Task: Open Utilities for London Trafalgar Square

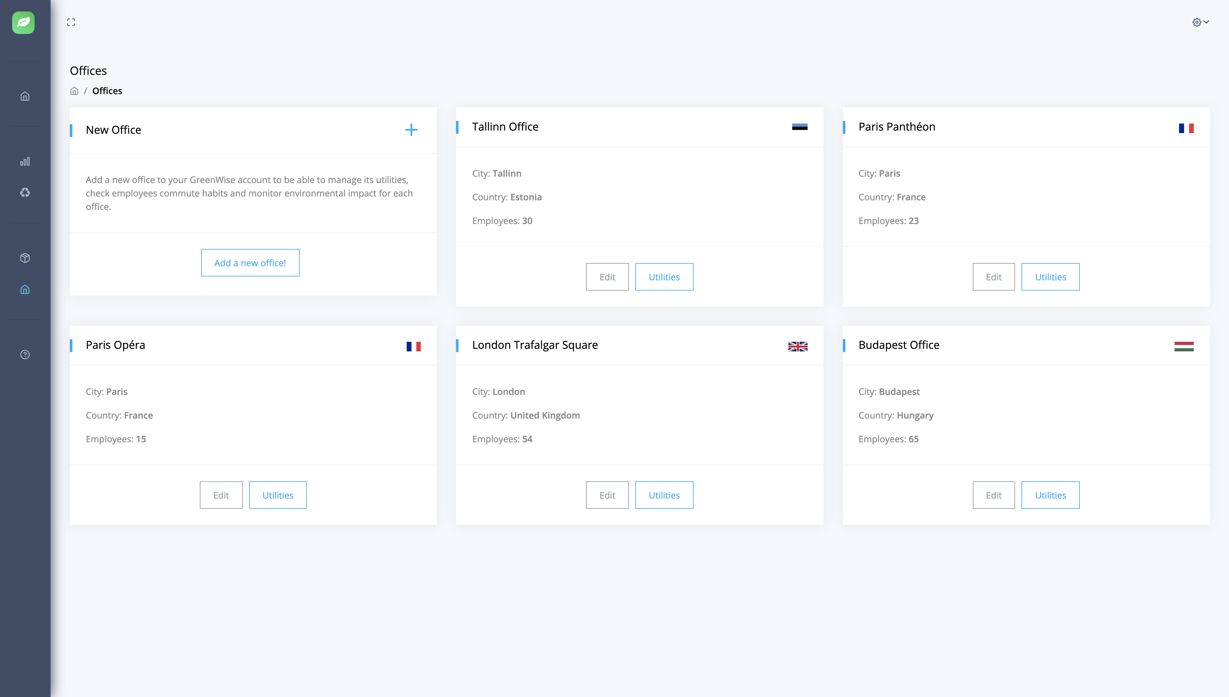Action: 664,495
